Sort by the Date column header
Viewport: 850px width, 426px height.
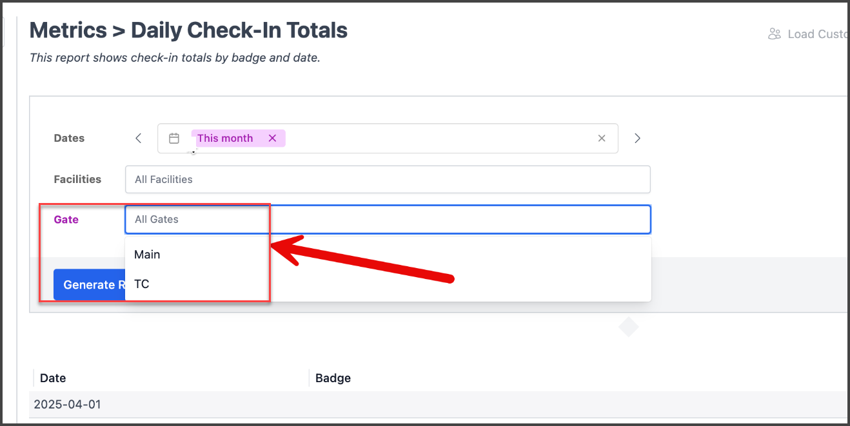click(53, 378)
